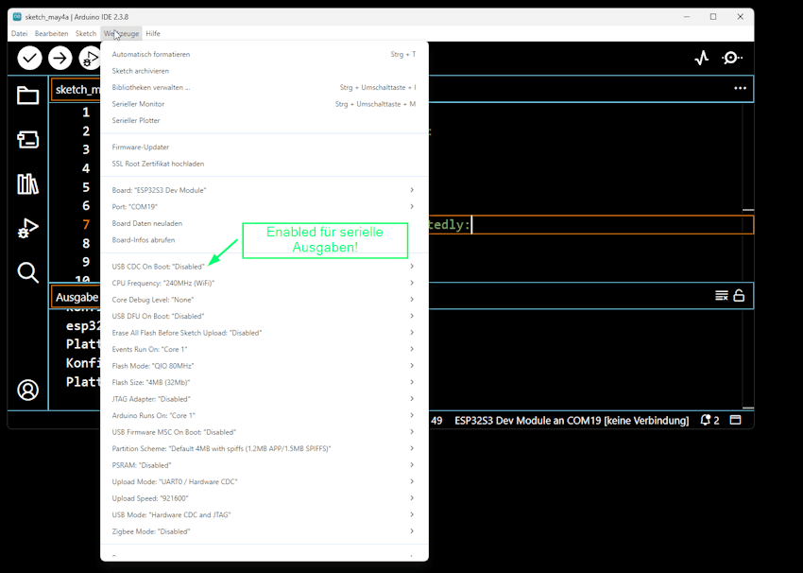Screen dimensions: 803x573
Task: Open the Sketch menu
Action: [x=86, y=33]
